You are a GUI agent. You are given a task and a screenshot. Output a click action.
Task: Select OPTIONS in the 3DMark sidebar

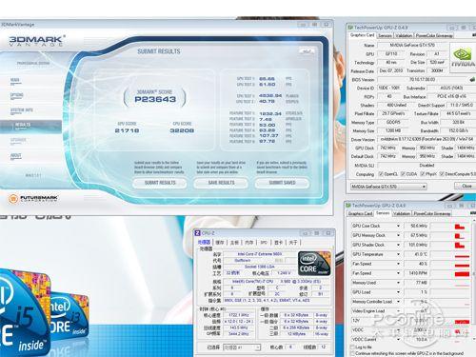point(17,95)
